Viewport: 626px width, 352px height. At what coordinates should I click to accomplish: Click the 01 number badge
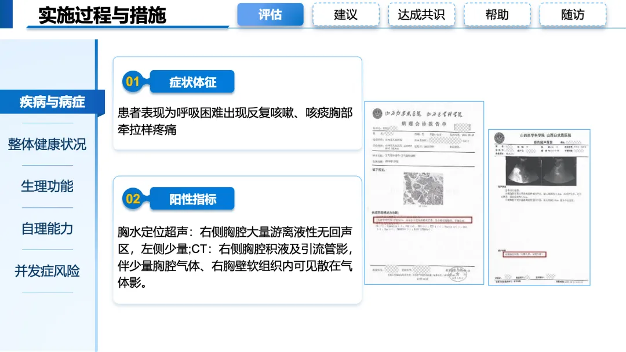click(133, 82)
